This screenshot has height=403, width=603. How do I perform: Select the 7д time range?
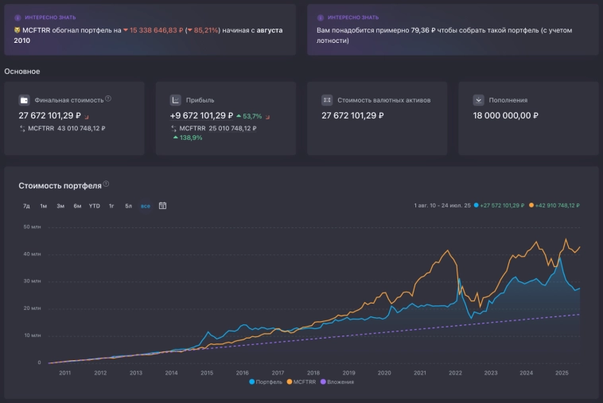point(26,206)
